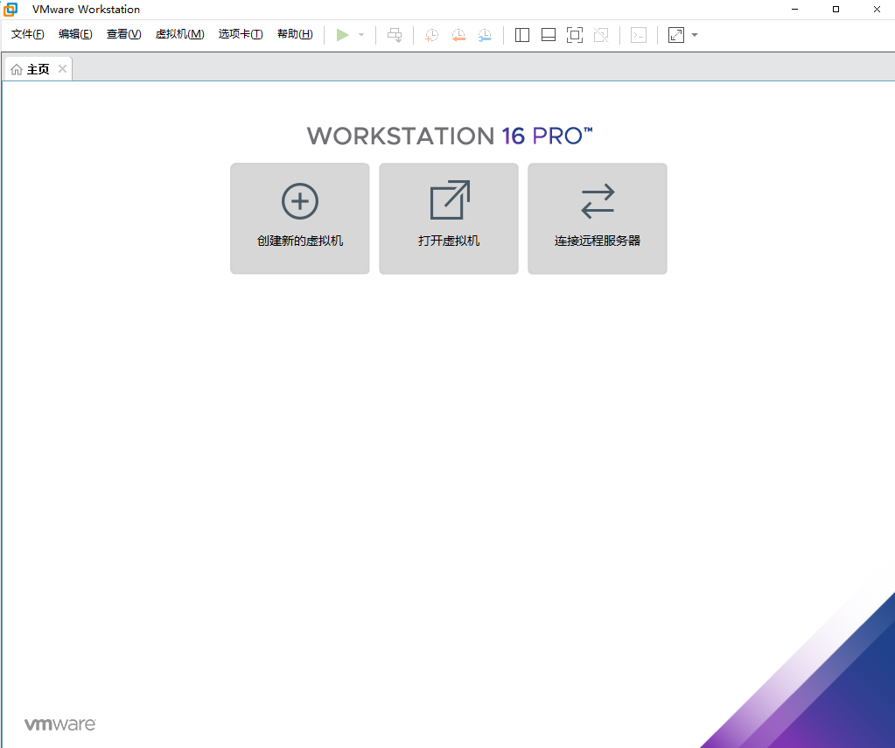Open the power options dropdown arrow
This screenshot has height=748, width=895.
[361, 35]
